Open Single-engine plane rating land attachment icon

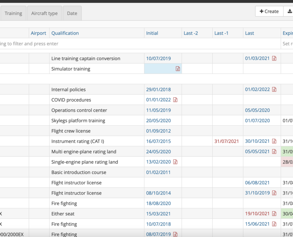175,162
